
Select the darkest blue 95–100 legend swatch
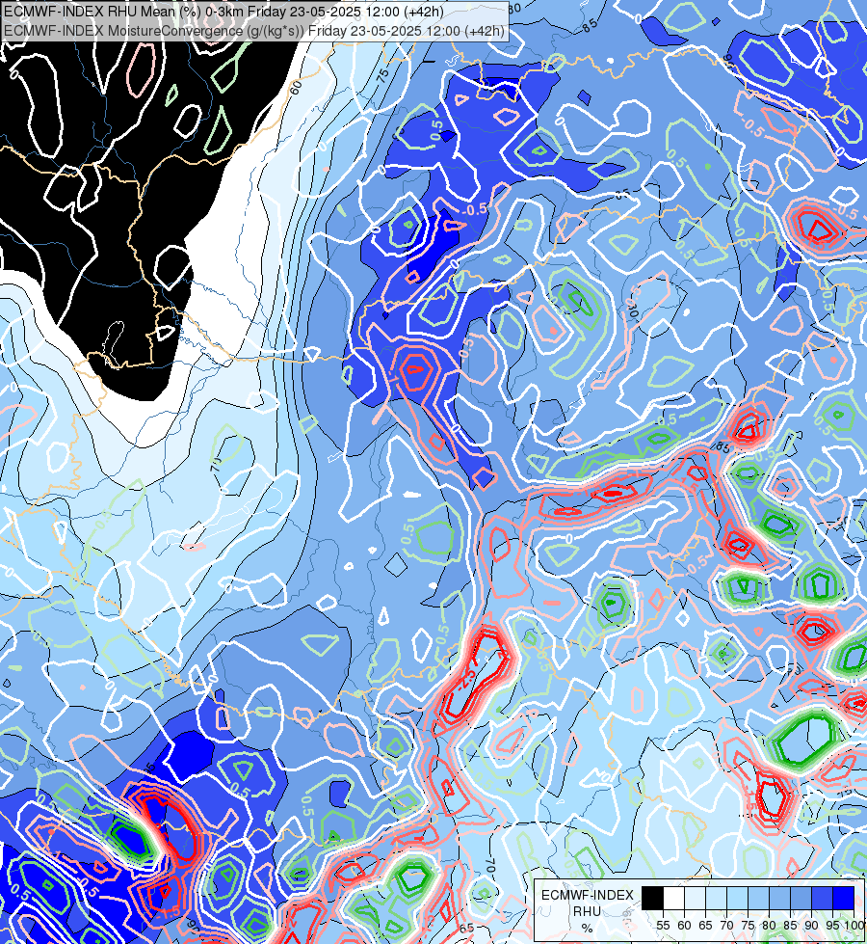pyautogui.click(x=844, y=899)
